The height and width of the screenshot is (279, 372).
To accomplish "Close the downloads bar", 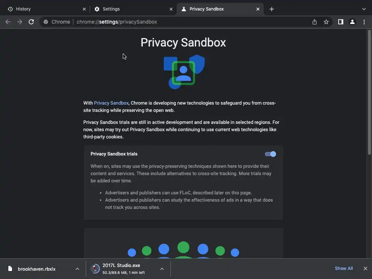I will (x=365, y=268).
